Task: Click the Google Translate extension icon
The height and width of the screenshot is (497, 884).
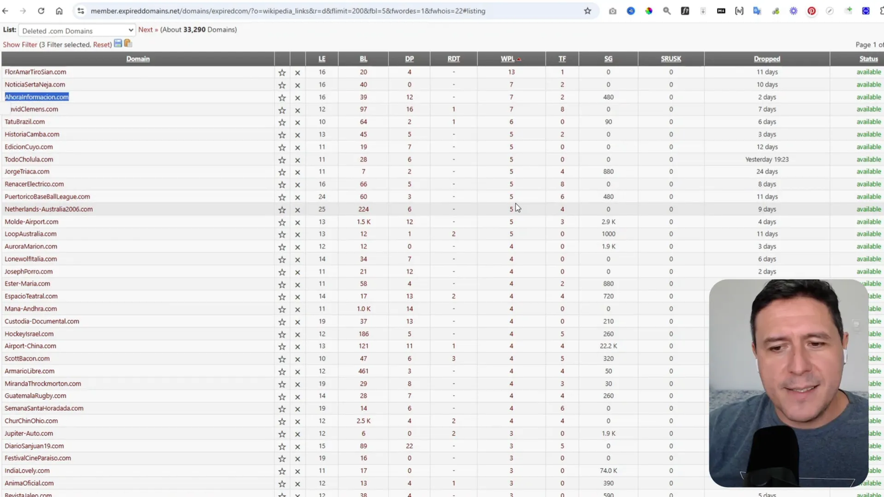Action: point(757,11)
